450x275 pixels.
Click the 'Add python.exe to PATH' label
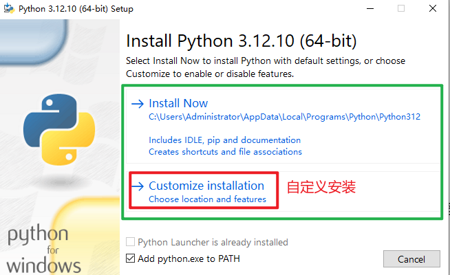(x=189, y=258)
